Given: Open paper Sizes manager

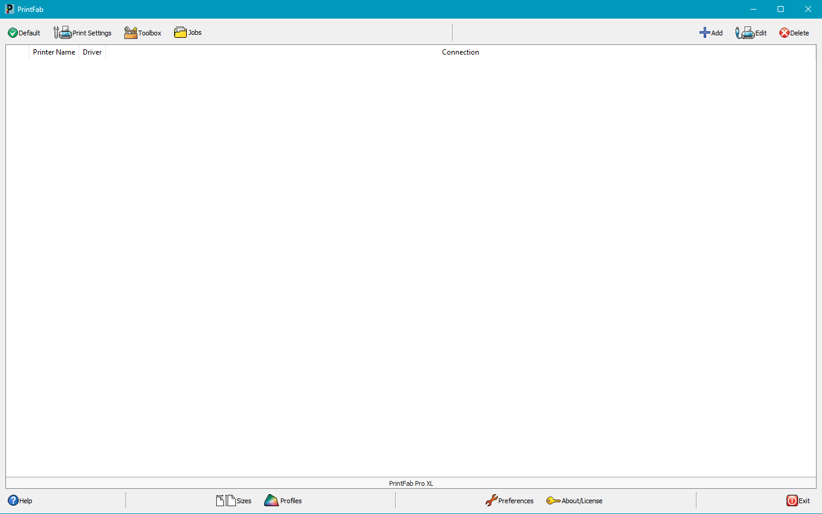Looking at the screenshot, I should [x=234, y=501].
